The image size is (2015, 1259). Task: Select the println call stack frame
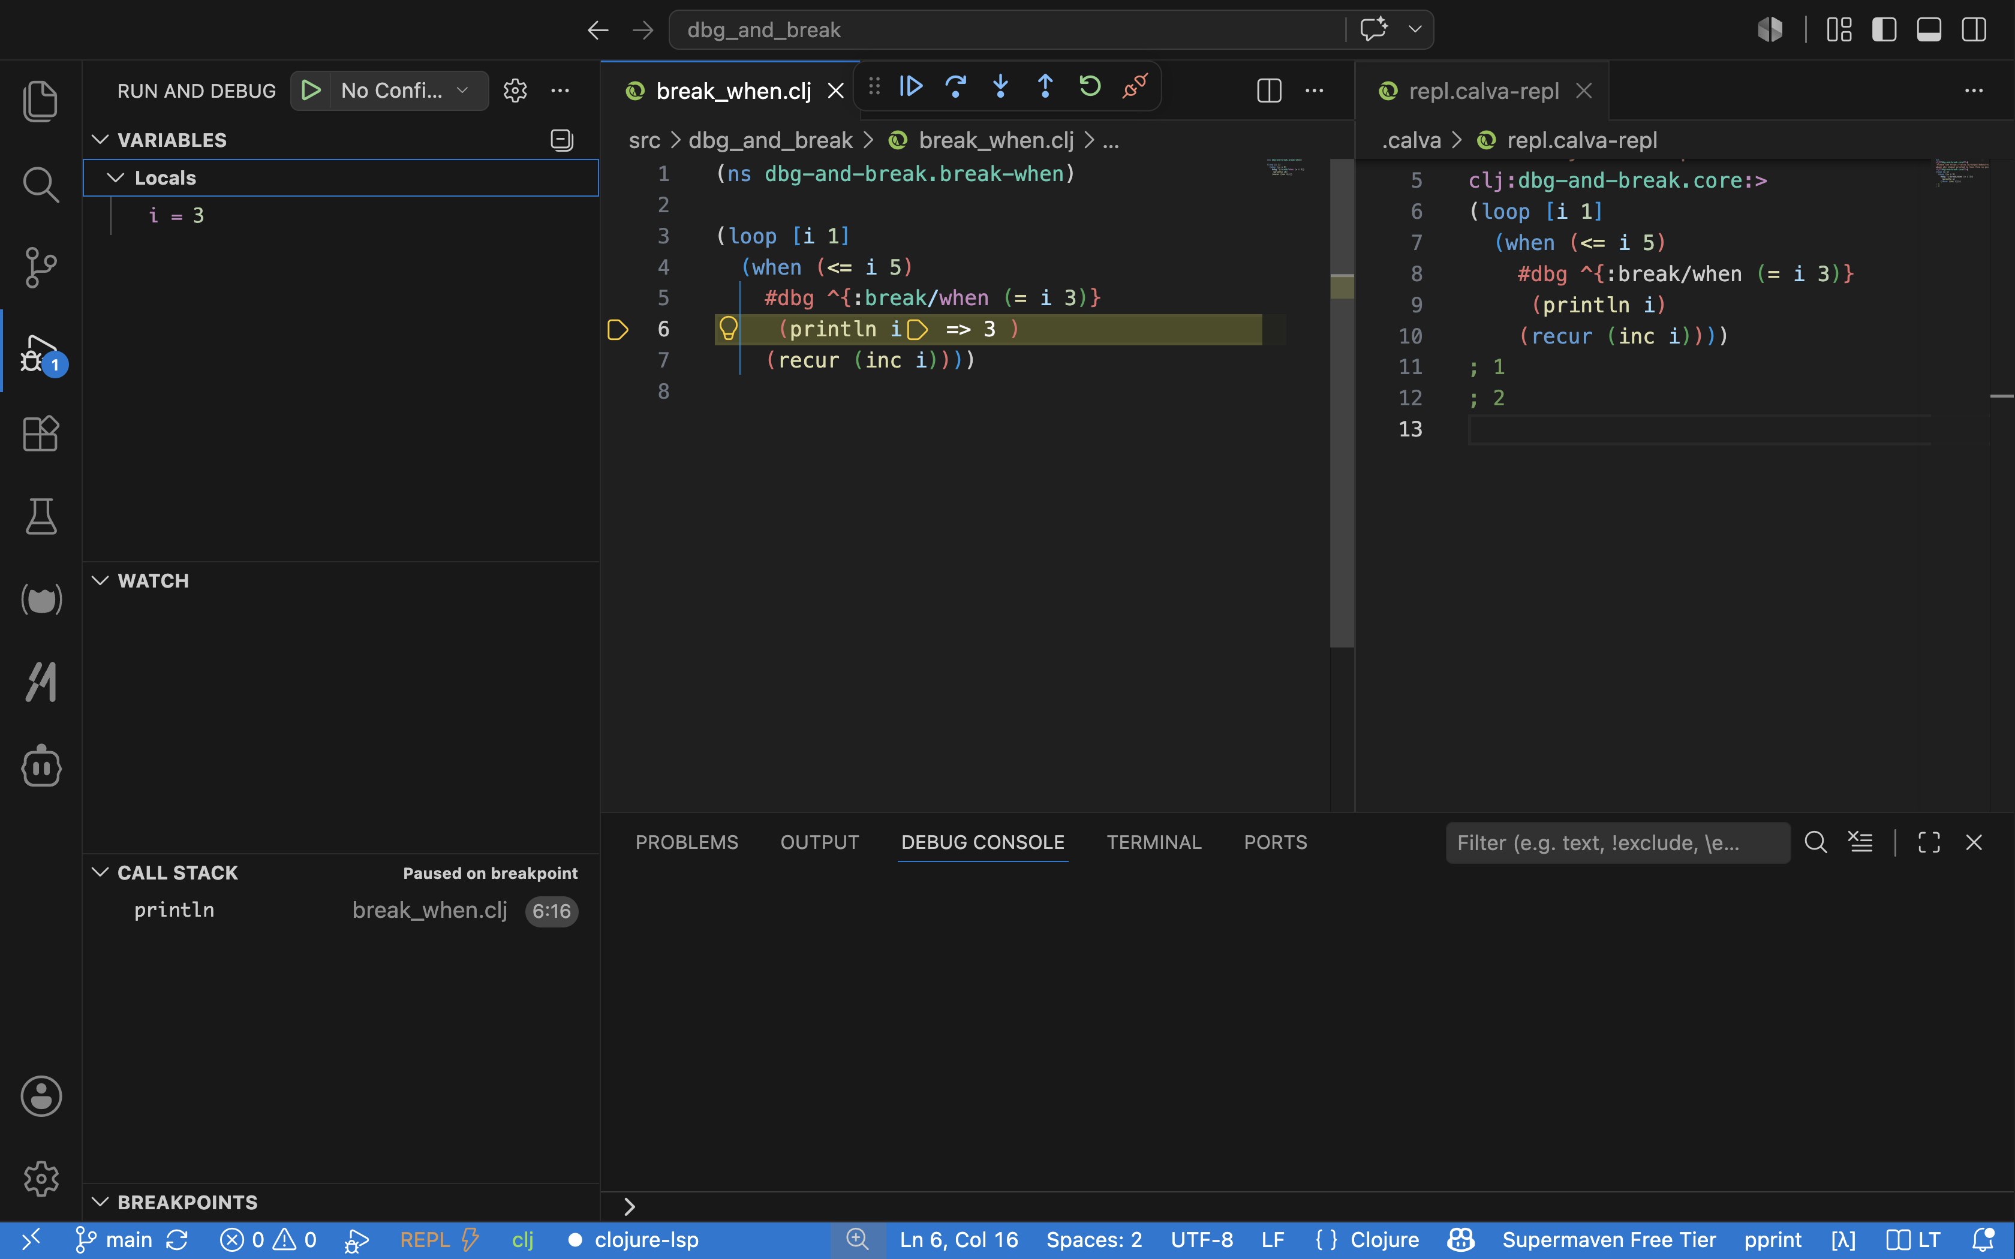point(341,910)
